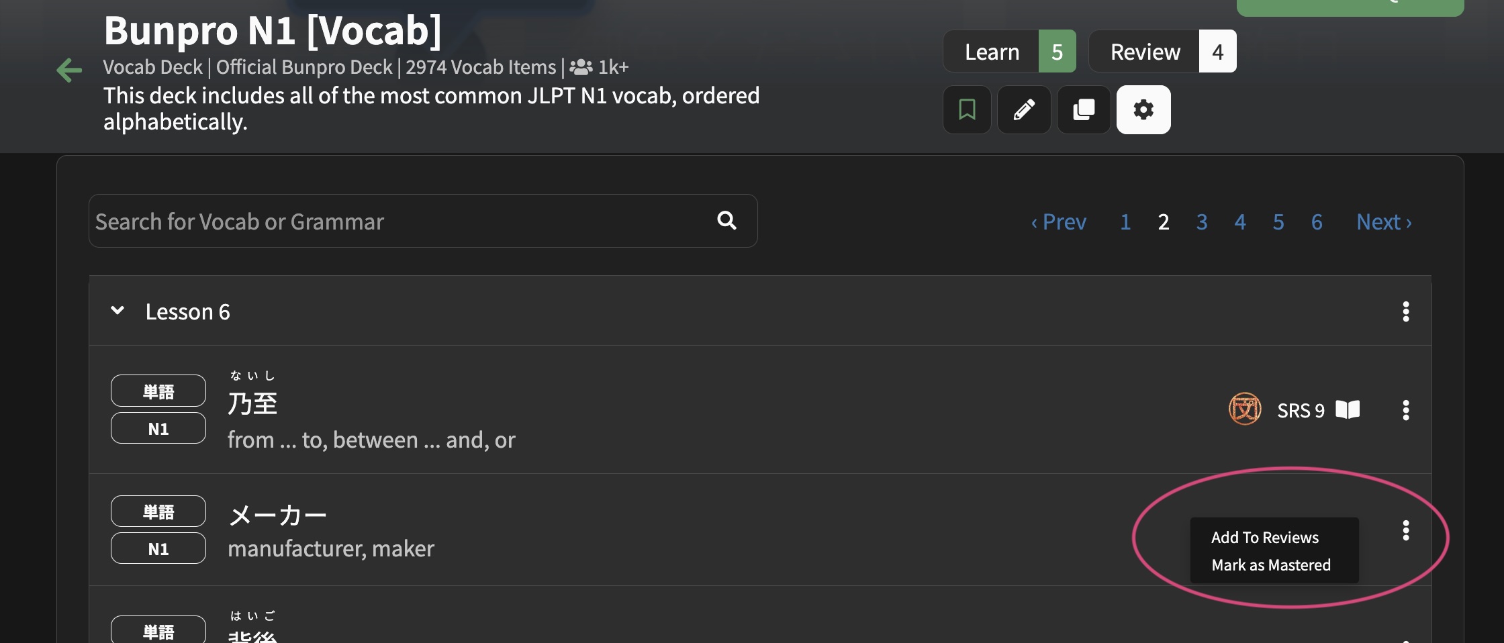1504x643 pixels.
Task: Click the Prev page link
Action: pyautogui.click(x=1058, y=221)
